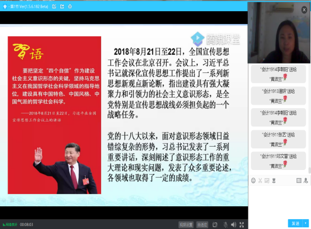
Task: Click the empty chat message input area
Action: (x=279, y=201)
